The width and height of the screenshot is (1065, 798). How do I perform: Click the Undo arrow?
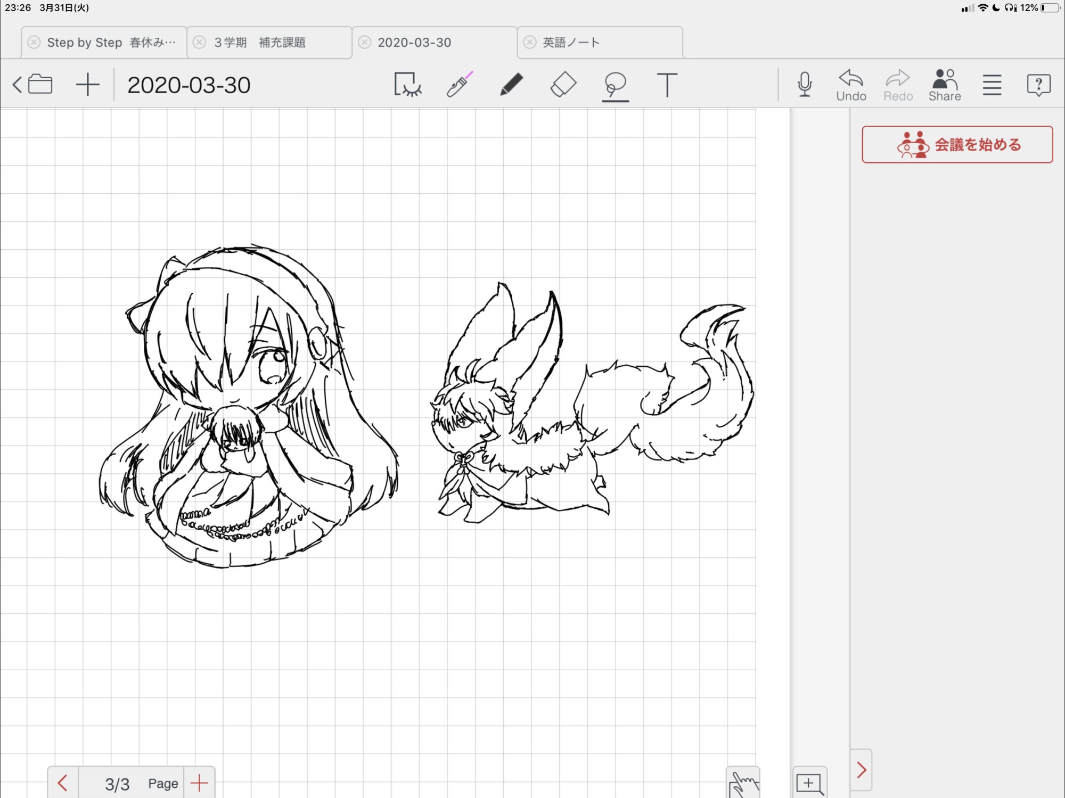(851, 85)
